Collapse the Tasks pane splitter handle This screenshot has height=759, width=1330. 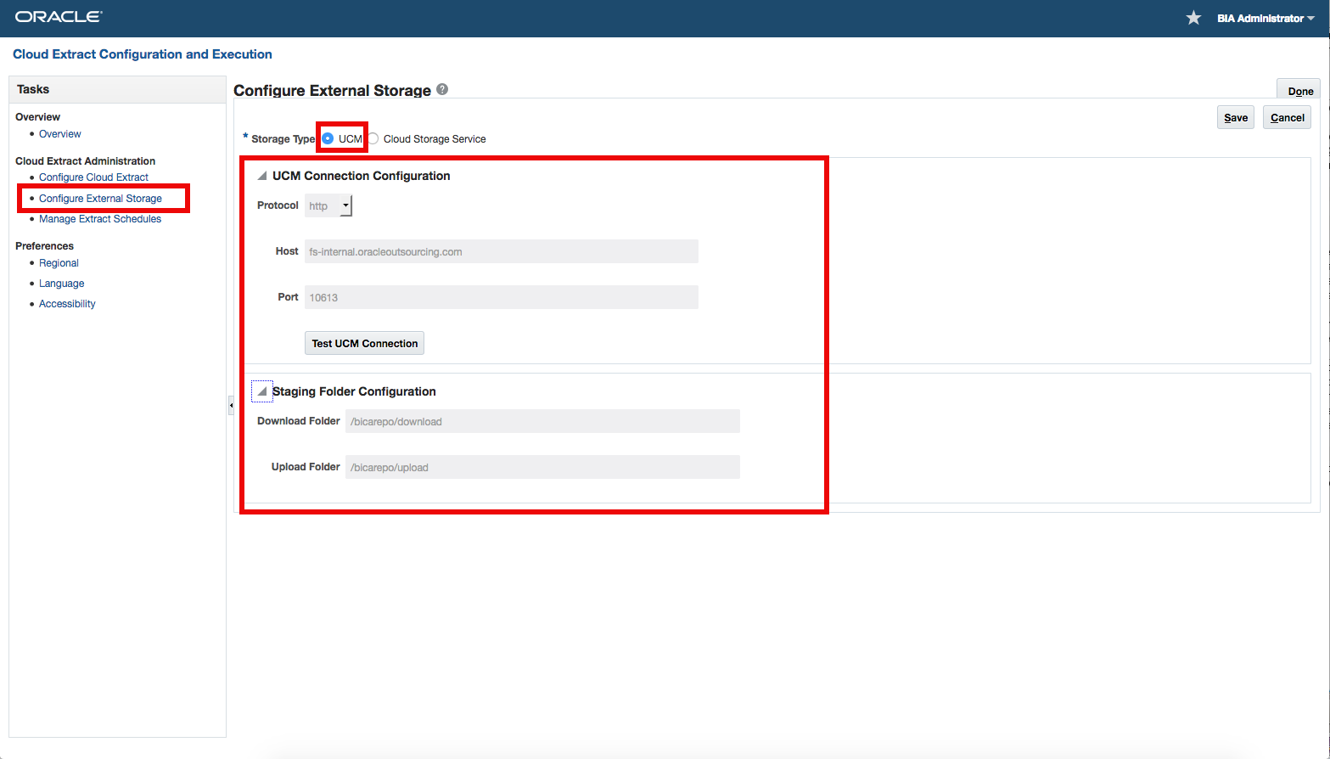230,406
